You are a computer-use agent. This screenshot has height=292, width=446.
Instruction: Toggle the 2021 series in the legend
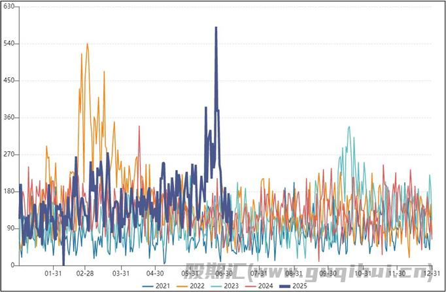163,286
